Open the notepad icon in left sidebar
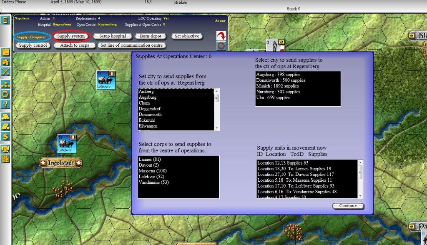 point(5,52)
